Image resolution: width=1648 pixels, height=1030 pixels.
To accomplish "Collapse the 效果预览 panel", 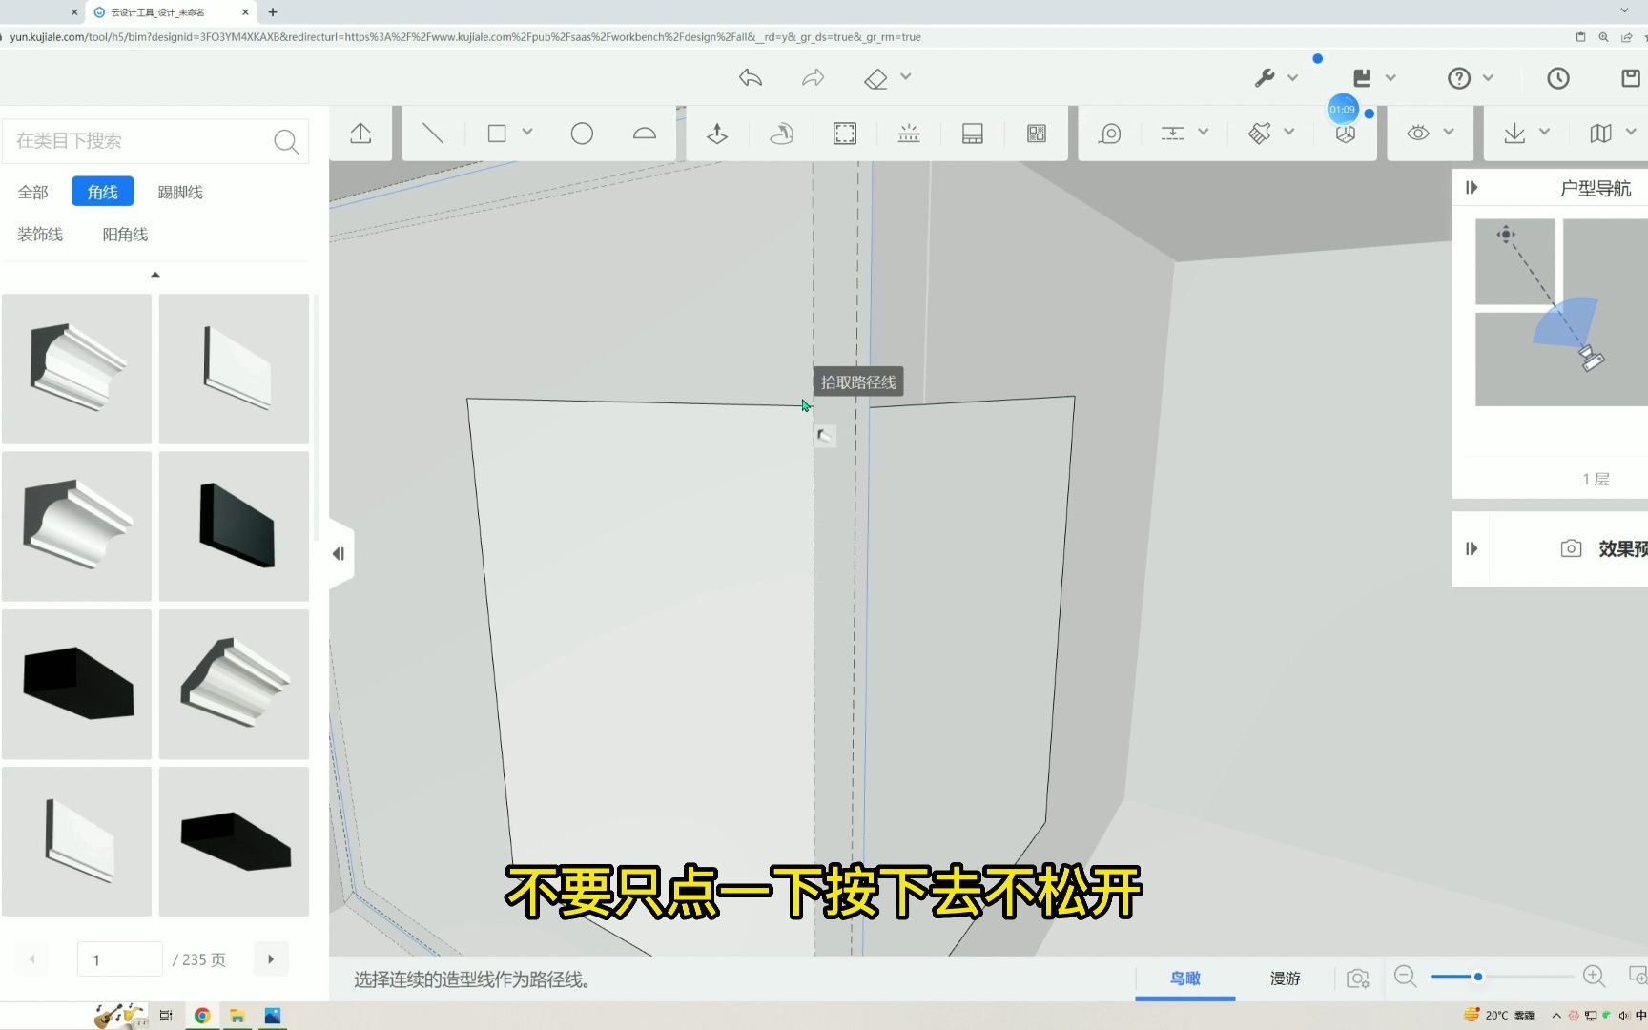I will (1472, 548).
